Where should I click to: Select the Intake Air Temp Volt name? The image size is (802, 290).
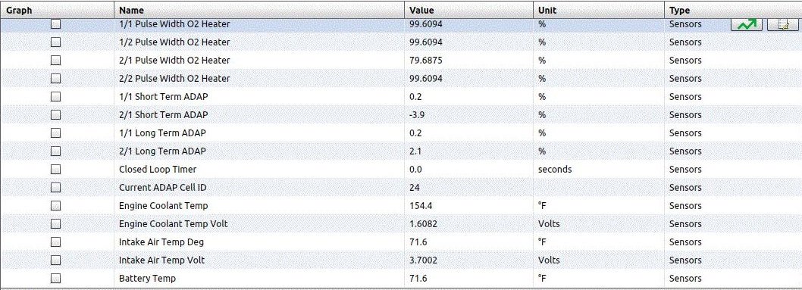tap(161, 260)
